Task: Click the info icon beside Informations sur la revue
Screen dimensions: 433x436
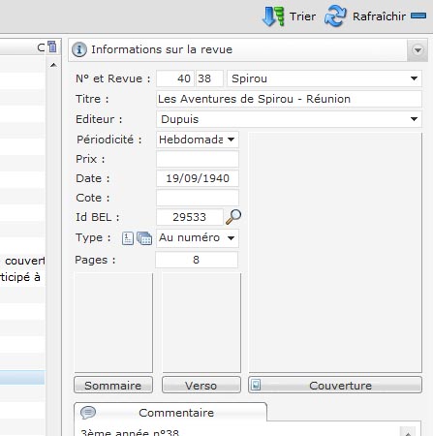Action: coord(79,49)
